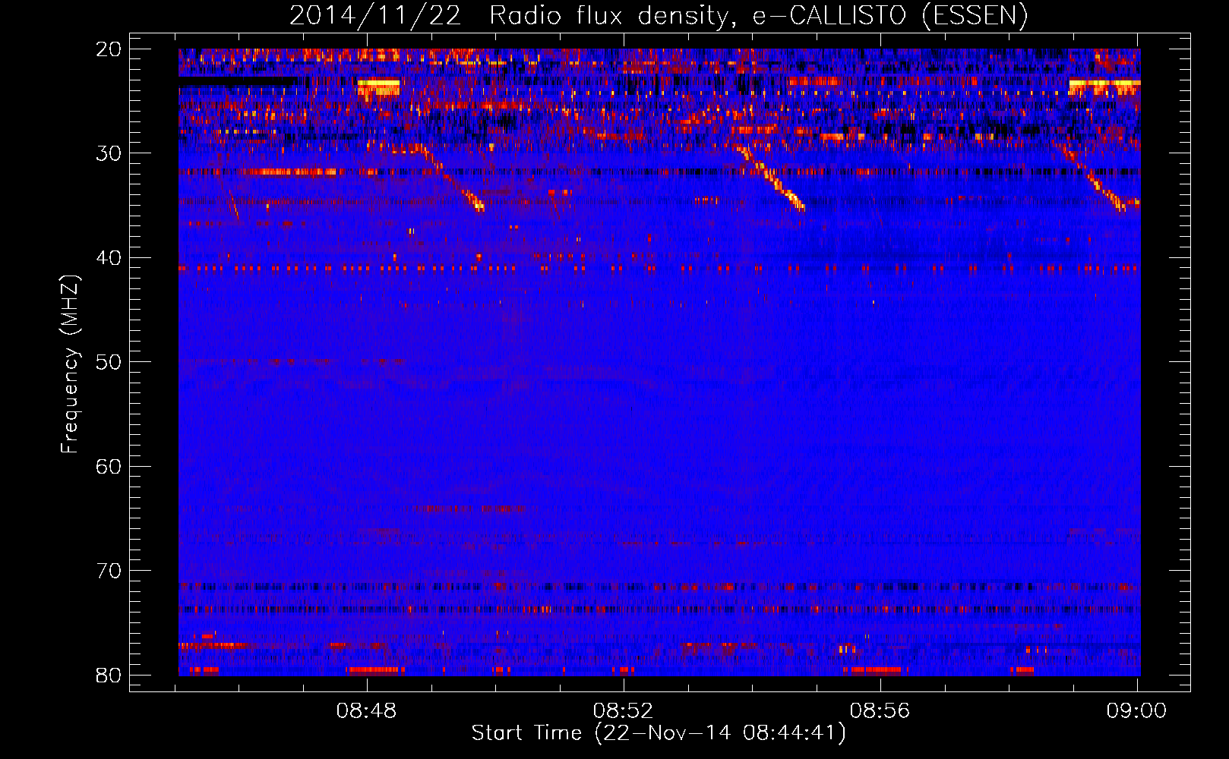Click the plot title "2014/11/22 Radio flux density, e-CALLISTO (ESSEN)"
The height and width of the screenshot is (759, 1229).
click(x=659, y=15)
